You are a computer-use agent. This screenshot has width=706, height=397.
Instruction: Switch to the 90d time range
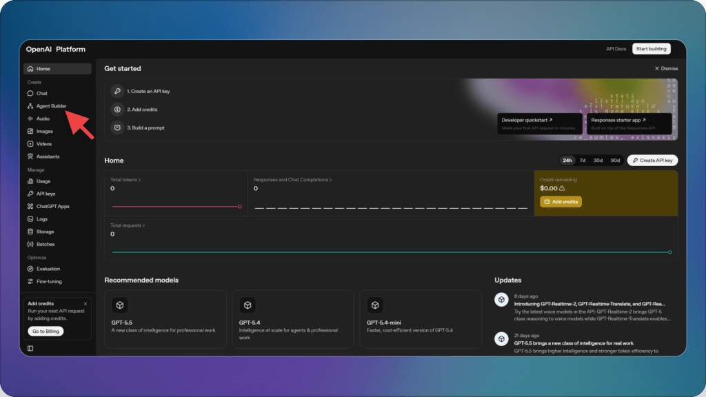coord(615,160)
